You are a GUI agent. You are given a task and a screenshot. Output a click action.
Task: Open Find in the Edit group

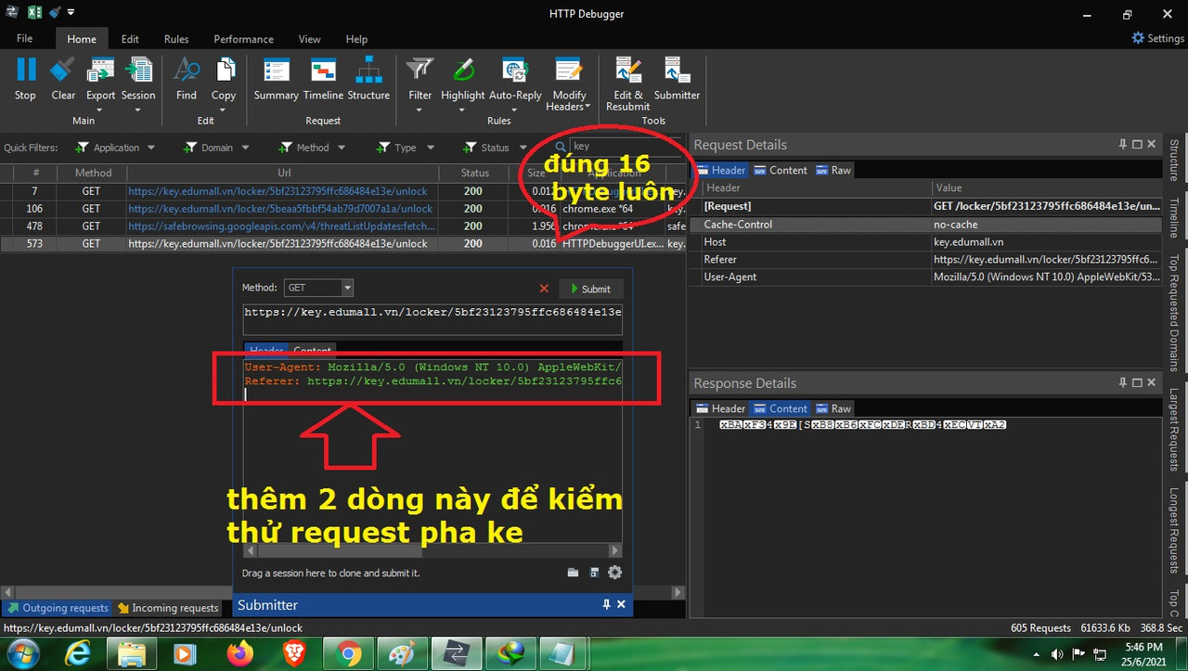187,70
